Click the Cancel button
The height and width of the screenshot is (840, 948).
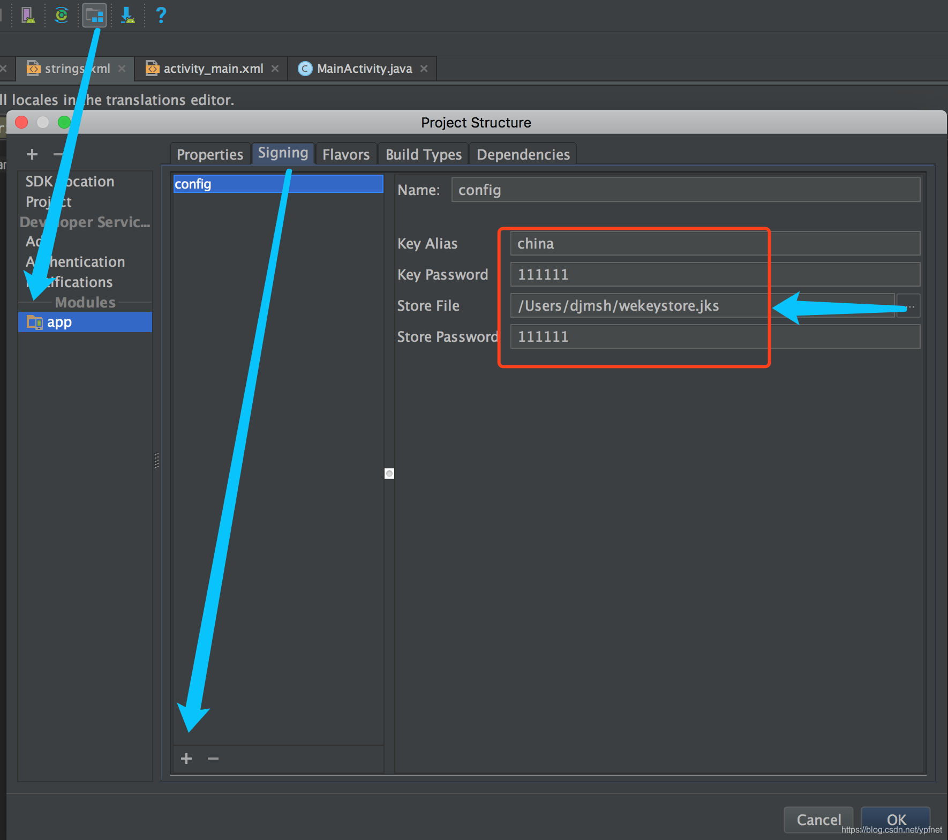[818, 820]
